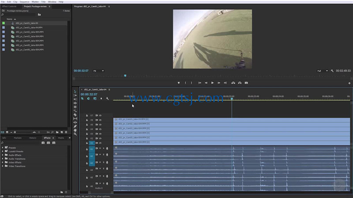Click the Lift button in Program monitor
The width and height of the screenshot is (353, 198).
[233, 83]
